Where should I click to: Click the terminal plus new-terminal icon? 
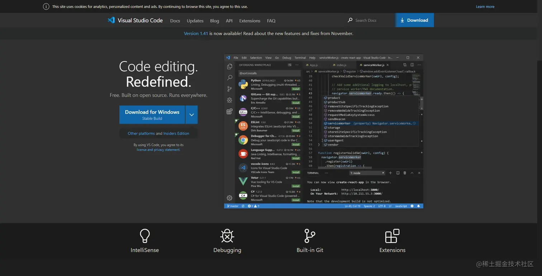coord(390,173)
